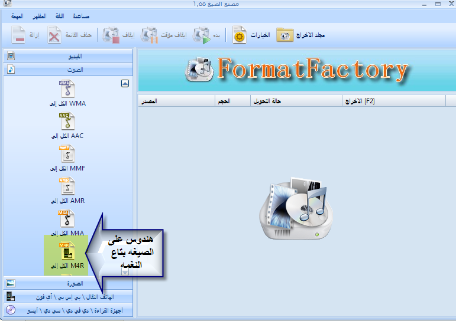Maximize the Format Factory window
The image size is (456, 321).
click(438, 4)
